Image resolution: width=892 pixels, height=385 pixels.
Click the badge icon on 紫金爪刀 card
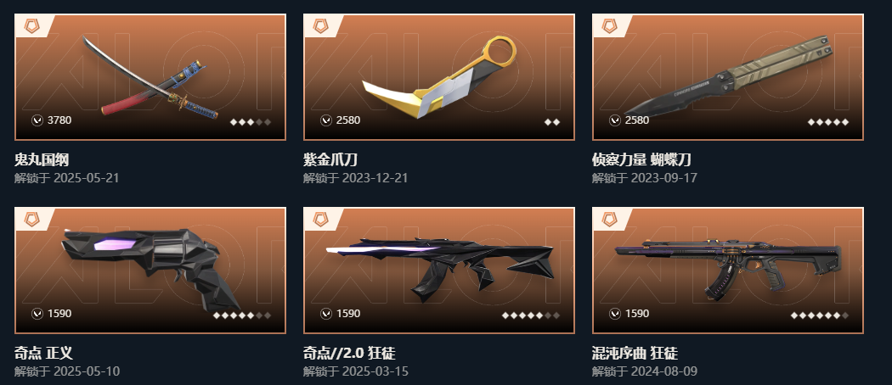tap(321, 26)
